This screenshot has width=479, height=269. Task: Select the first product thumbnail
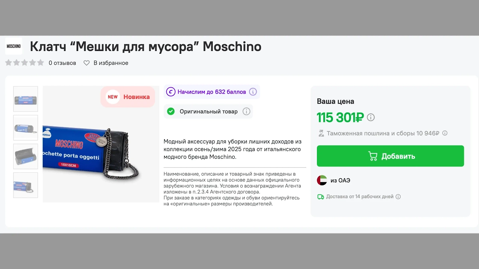(x=25, y=99)
